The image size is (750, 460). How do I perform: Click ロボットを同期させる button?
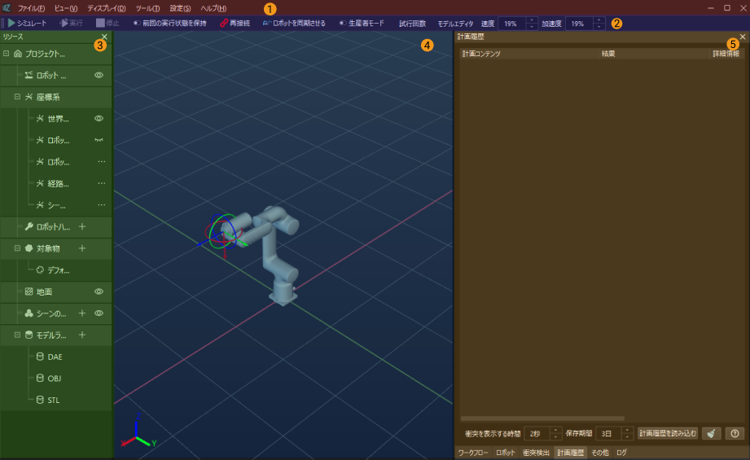[294, 23]
